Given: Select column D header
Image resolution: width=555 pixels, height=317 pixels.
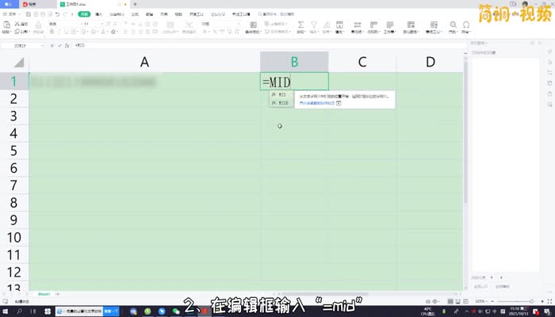Looking at the screenshot, I should (430, 62).
